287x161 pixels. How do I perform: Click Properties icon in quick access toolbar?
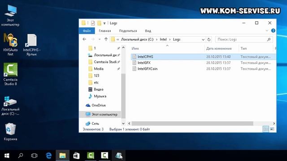(93, 23)
